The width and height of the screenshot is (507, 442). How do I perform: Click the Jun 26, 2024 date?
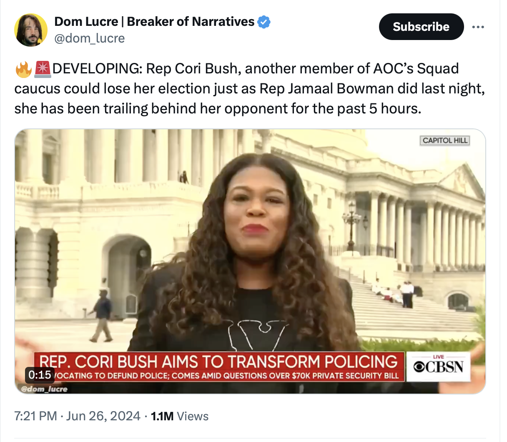(x=103, y=416)
